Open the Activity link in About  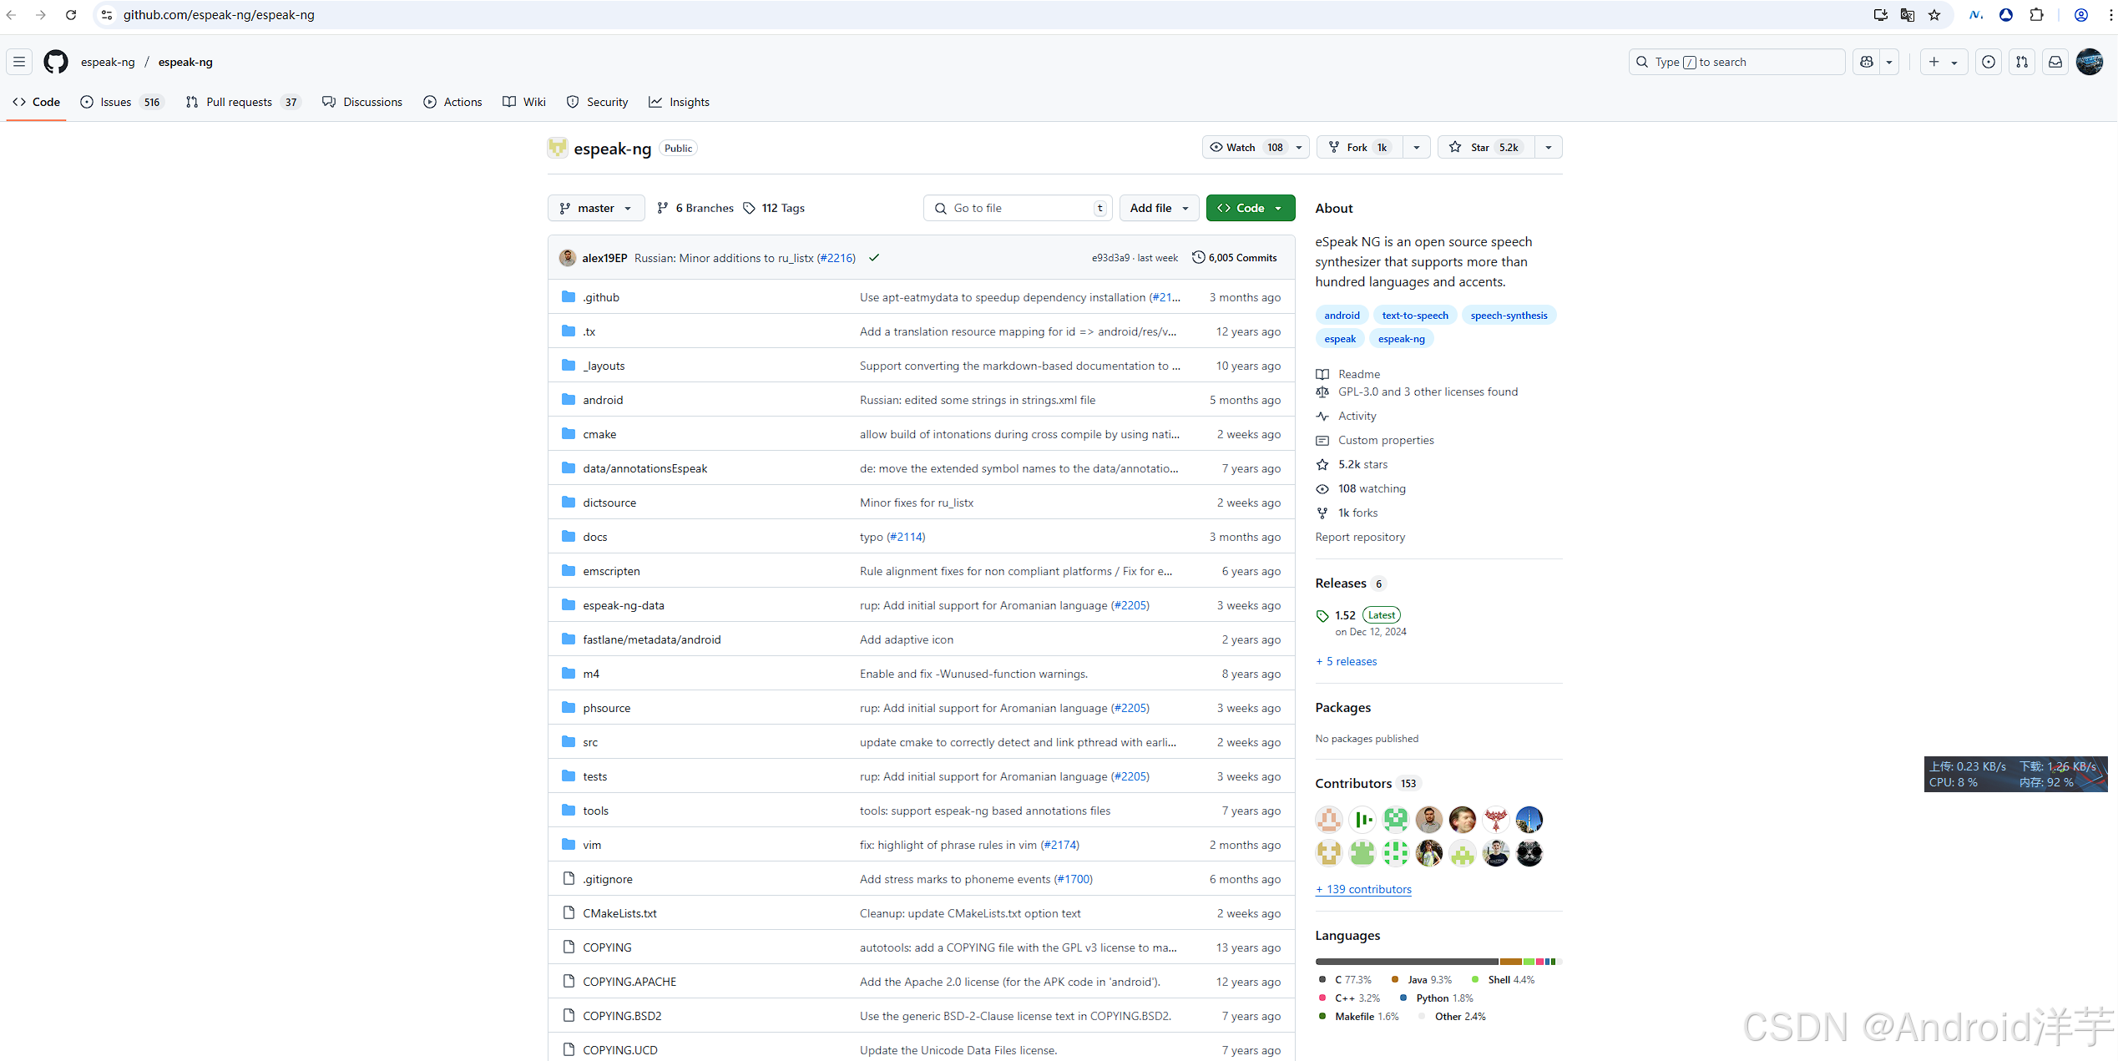tap(1357, 416)
